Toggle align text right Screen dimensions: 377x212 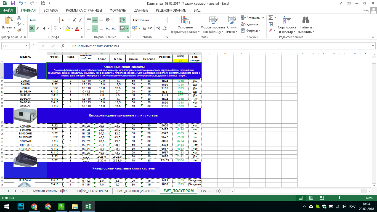[101, 28]
